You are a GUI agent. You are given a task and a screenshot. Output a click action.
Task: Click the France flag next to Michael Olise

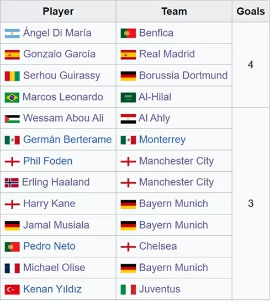12,268
